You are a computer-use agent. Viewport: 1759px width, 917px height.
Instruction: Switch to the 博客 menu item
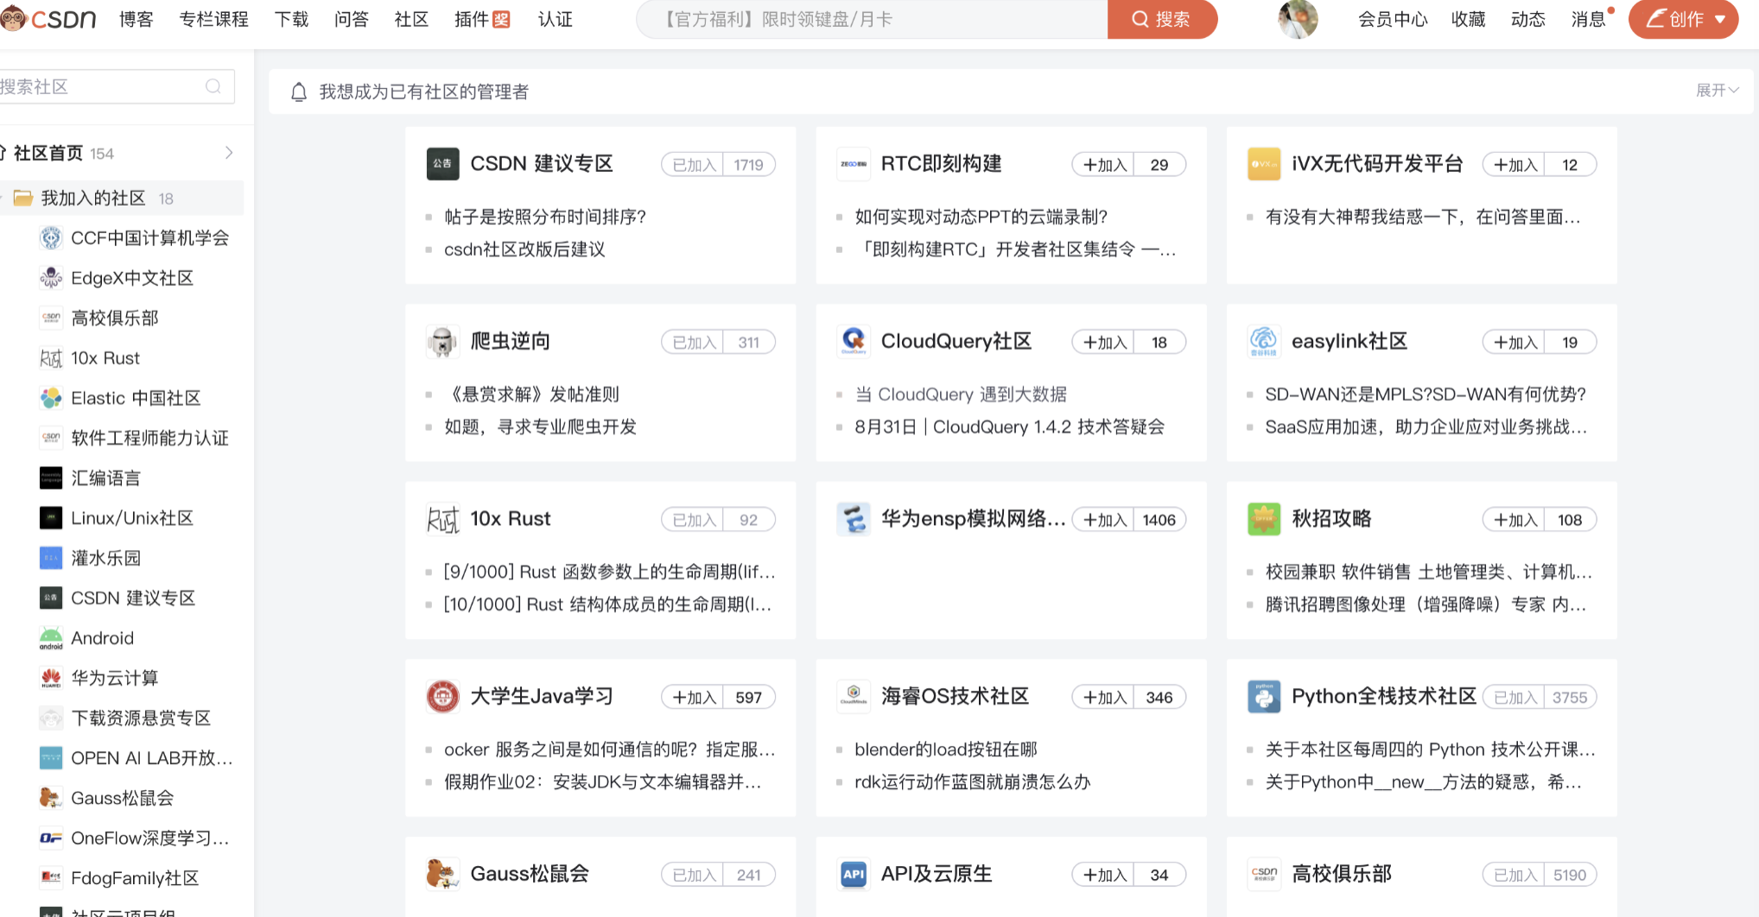coord(135,19)
